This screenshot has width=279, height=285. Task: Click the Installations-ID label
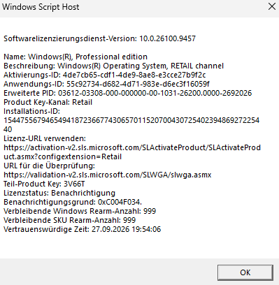click(31, 111)
